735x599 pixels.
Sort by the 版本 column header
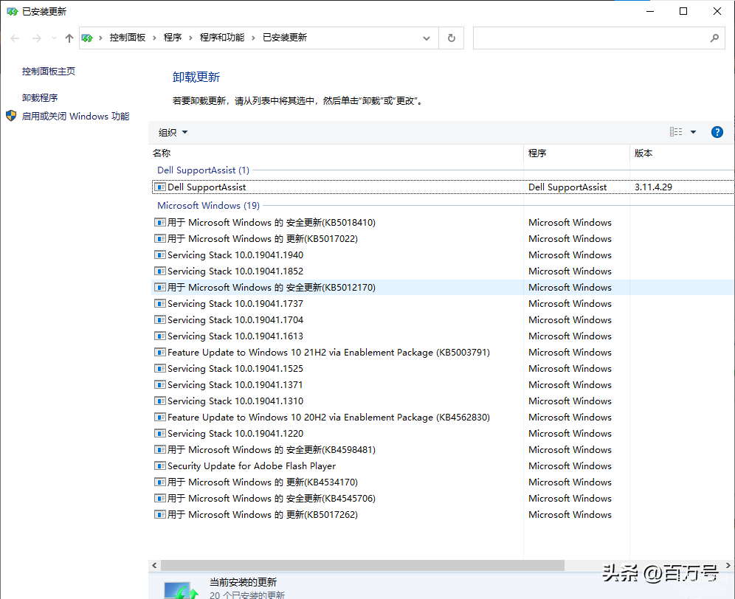click(643, 153)
